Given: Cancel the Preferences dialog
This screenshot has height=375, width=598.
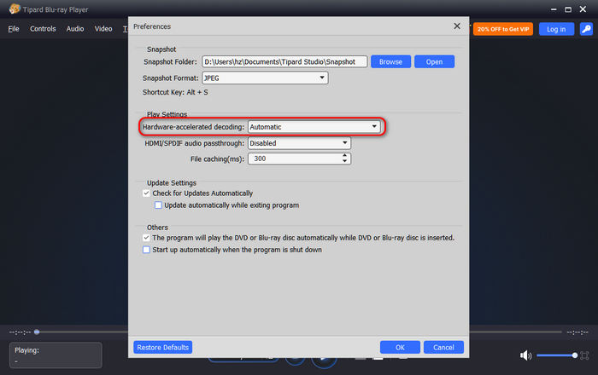Looking at the screenshot, I should (443, 347).
